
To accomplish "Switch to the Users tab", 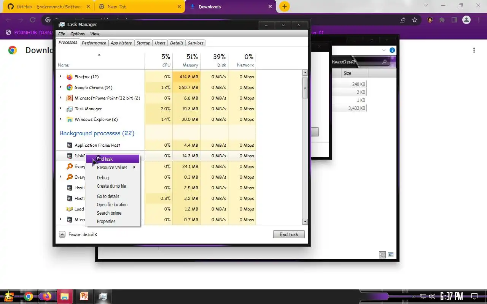I will click(x=160, y=43).
